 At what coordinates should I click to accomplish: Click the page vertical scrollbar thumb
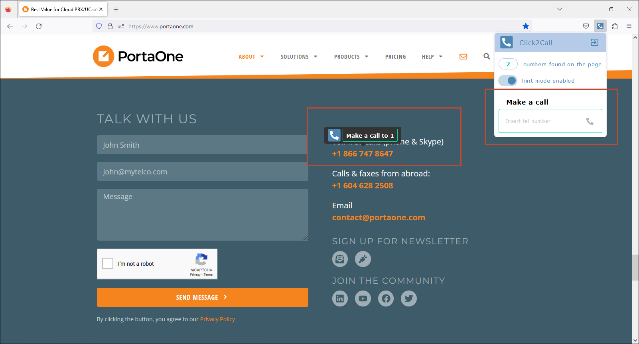(635, 267)
